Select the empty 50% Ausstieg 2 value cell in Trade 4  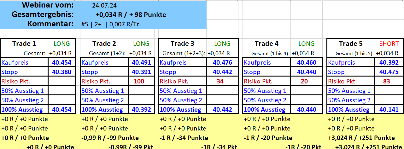pos(307,100)
